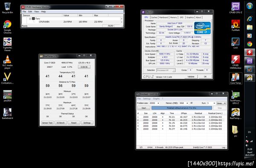Click the Action Center flag tray icon
This screenshot has height=168, width=256.
coord(247,141)
